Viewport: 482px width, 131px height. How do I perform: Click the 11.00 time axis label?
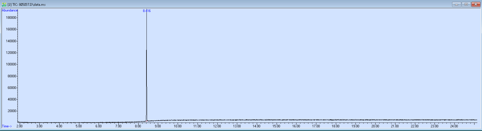(x=197, y=126)
